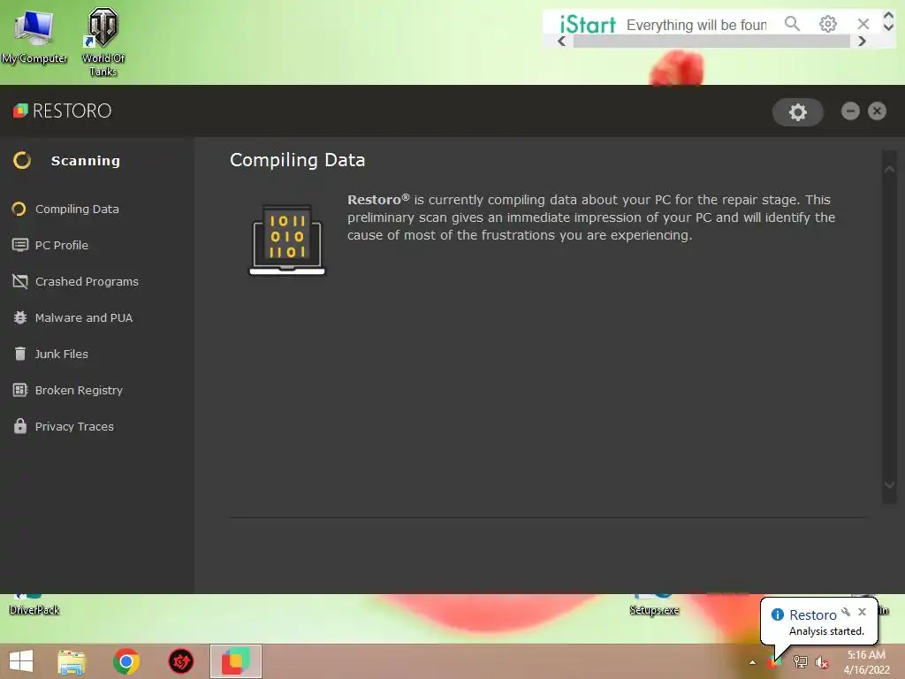Viewport: 905px width, 679px height.
Task: Open taskbar clock and date
Action: (866, 662)
